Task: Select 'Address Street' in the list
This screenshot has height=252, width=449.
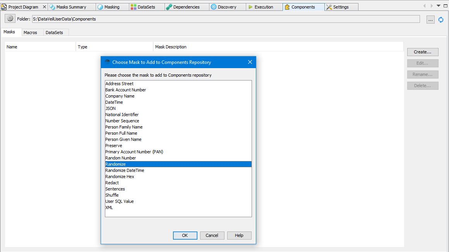Action: (178, 84)
